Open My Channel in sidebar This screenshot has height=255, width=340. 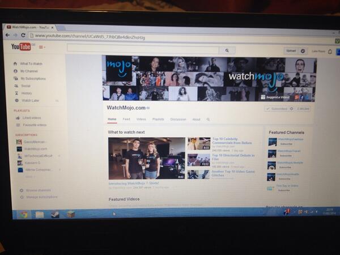point(29,71)
